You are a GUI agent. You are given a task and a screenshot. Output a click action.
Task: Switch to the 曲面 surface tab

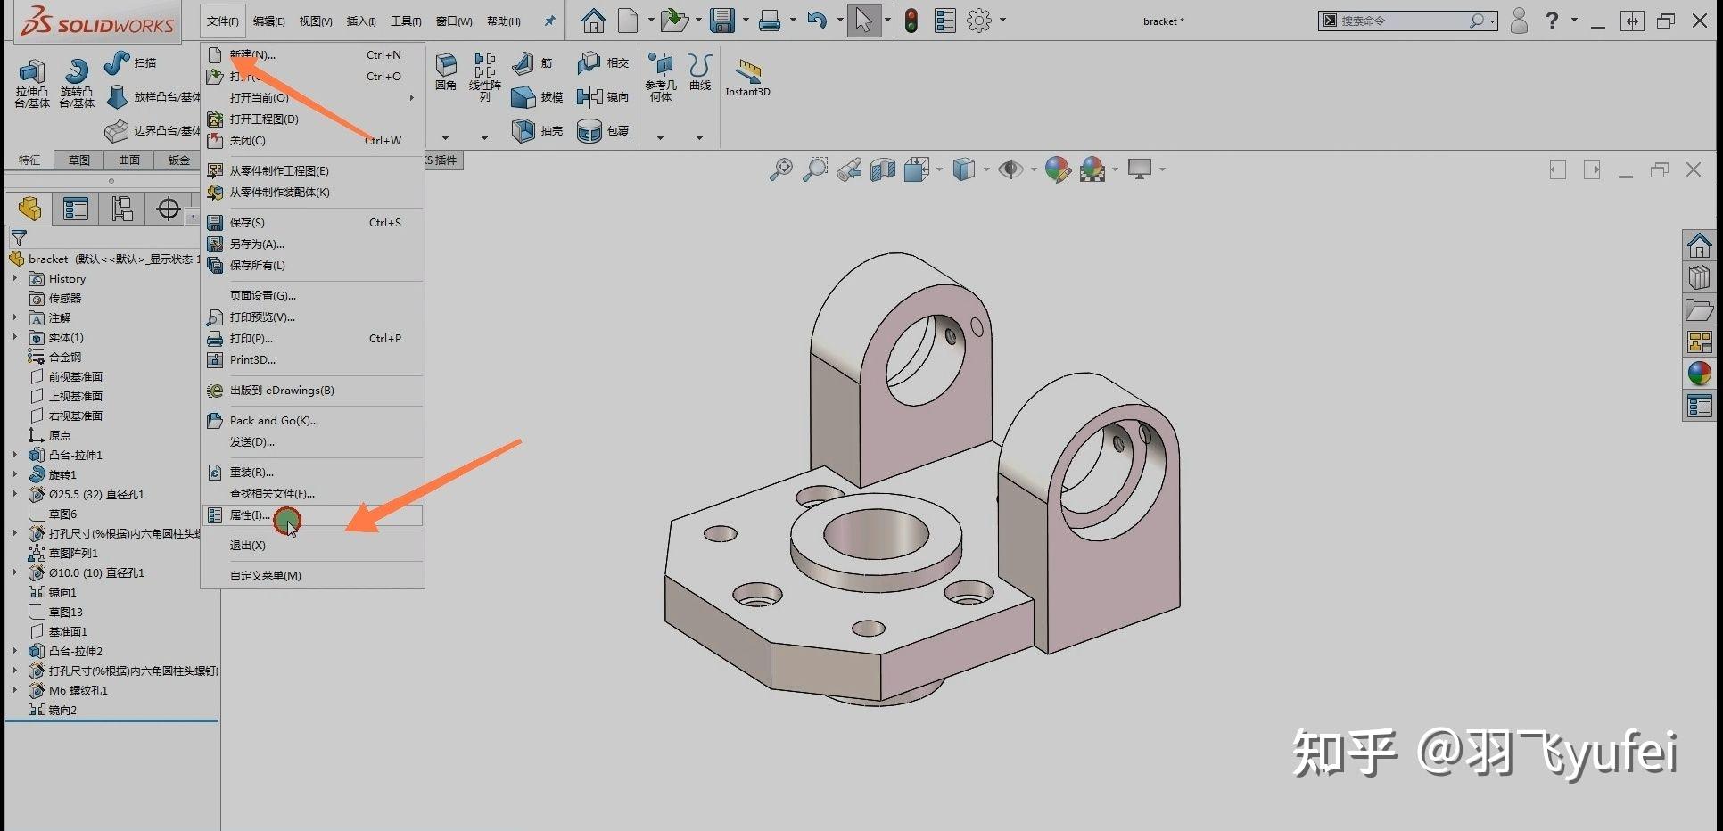[129, 160]
